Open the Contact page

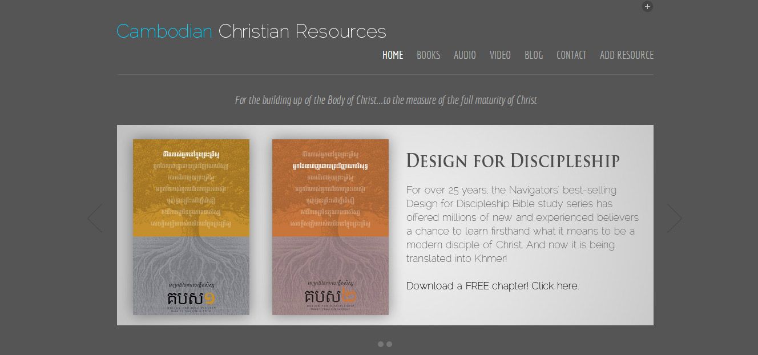click(571, 55)
